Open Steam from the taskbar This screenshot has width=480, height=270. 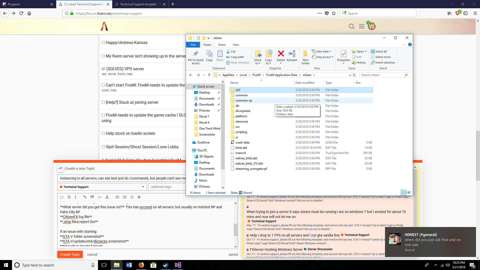165,265
